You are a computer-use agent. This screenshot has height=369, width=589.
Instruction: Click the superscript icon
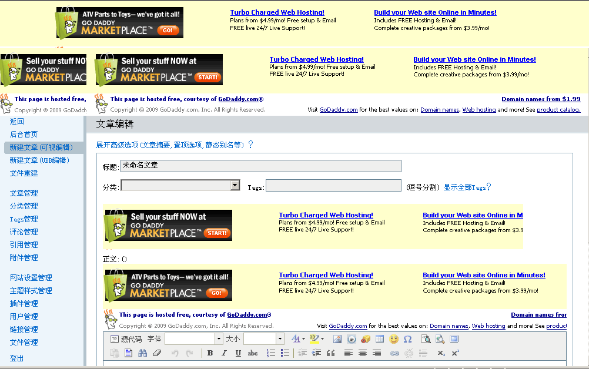(456, 353)
